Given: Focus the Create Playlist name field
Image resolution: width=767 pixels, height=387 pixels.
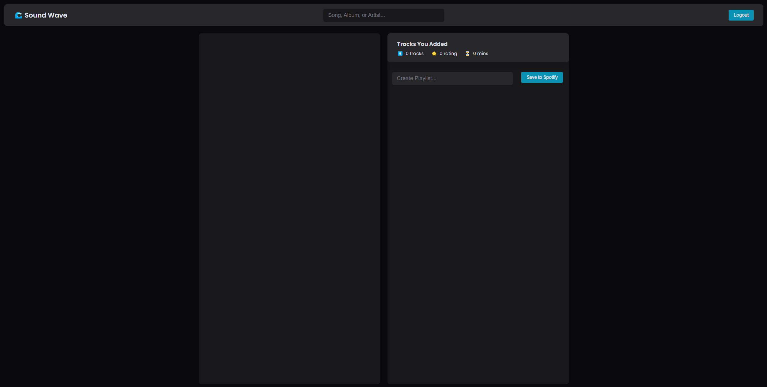Looking at the screenshot, I should 452,78.
